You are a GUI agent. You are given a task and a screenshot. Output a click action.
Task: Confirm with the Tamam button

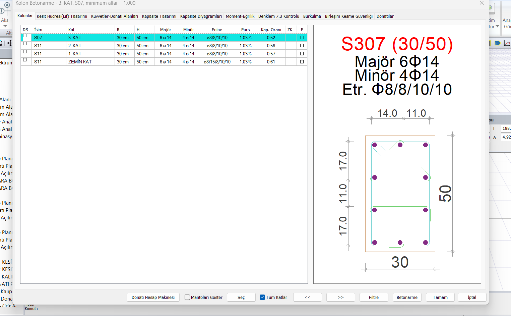440,297
